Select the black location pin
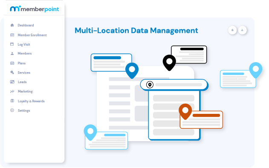Screen dimensions: 269x168 169,63
